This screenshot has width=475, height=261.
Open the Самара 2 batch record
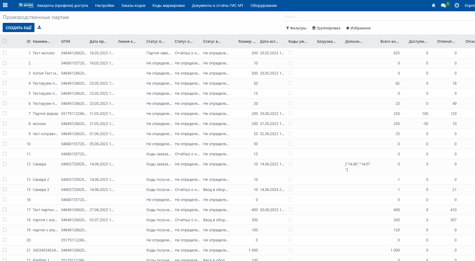click(x=41, y=180)
